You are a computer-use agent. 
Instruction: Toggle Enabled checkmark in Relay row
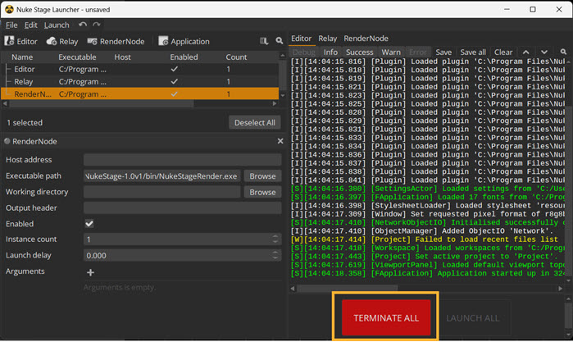click(x=173, y=82)
